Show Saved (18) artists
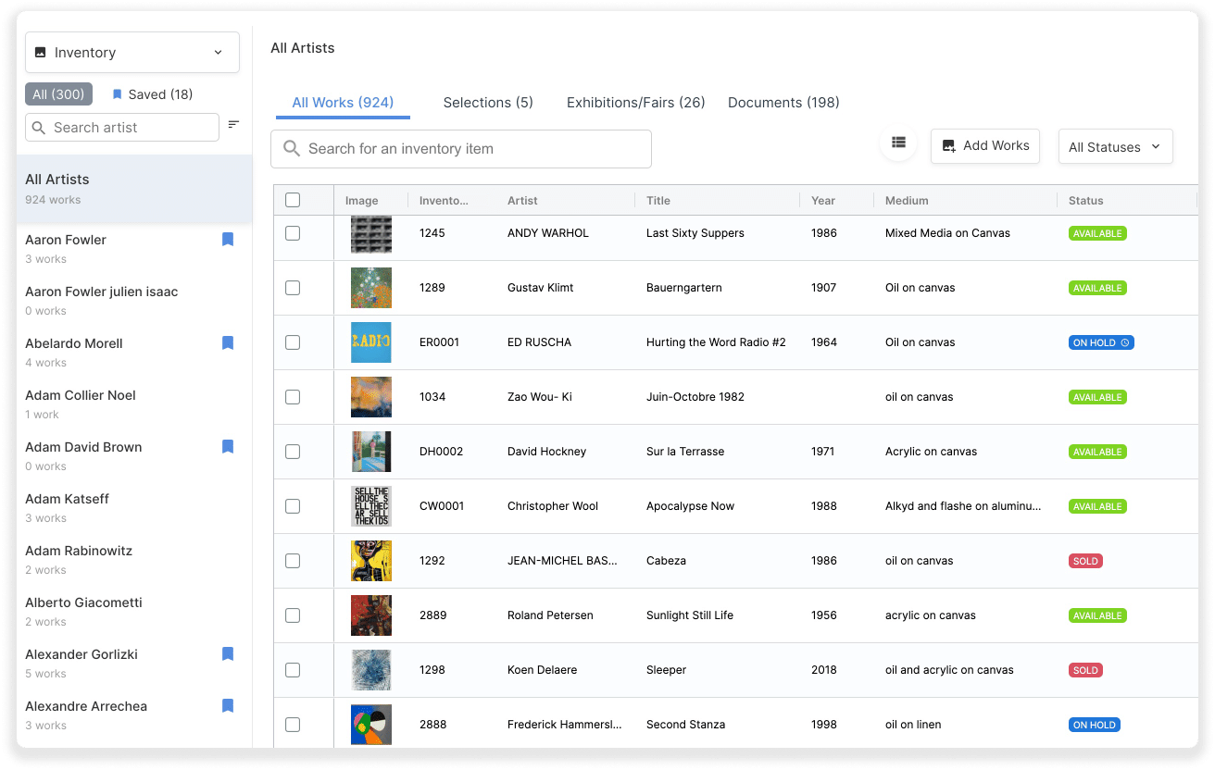The width and height of the screenshot is (1215, 770). (152, 94)
